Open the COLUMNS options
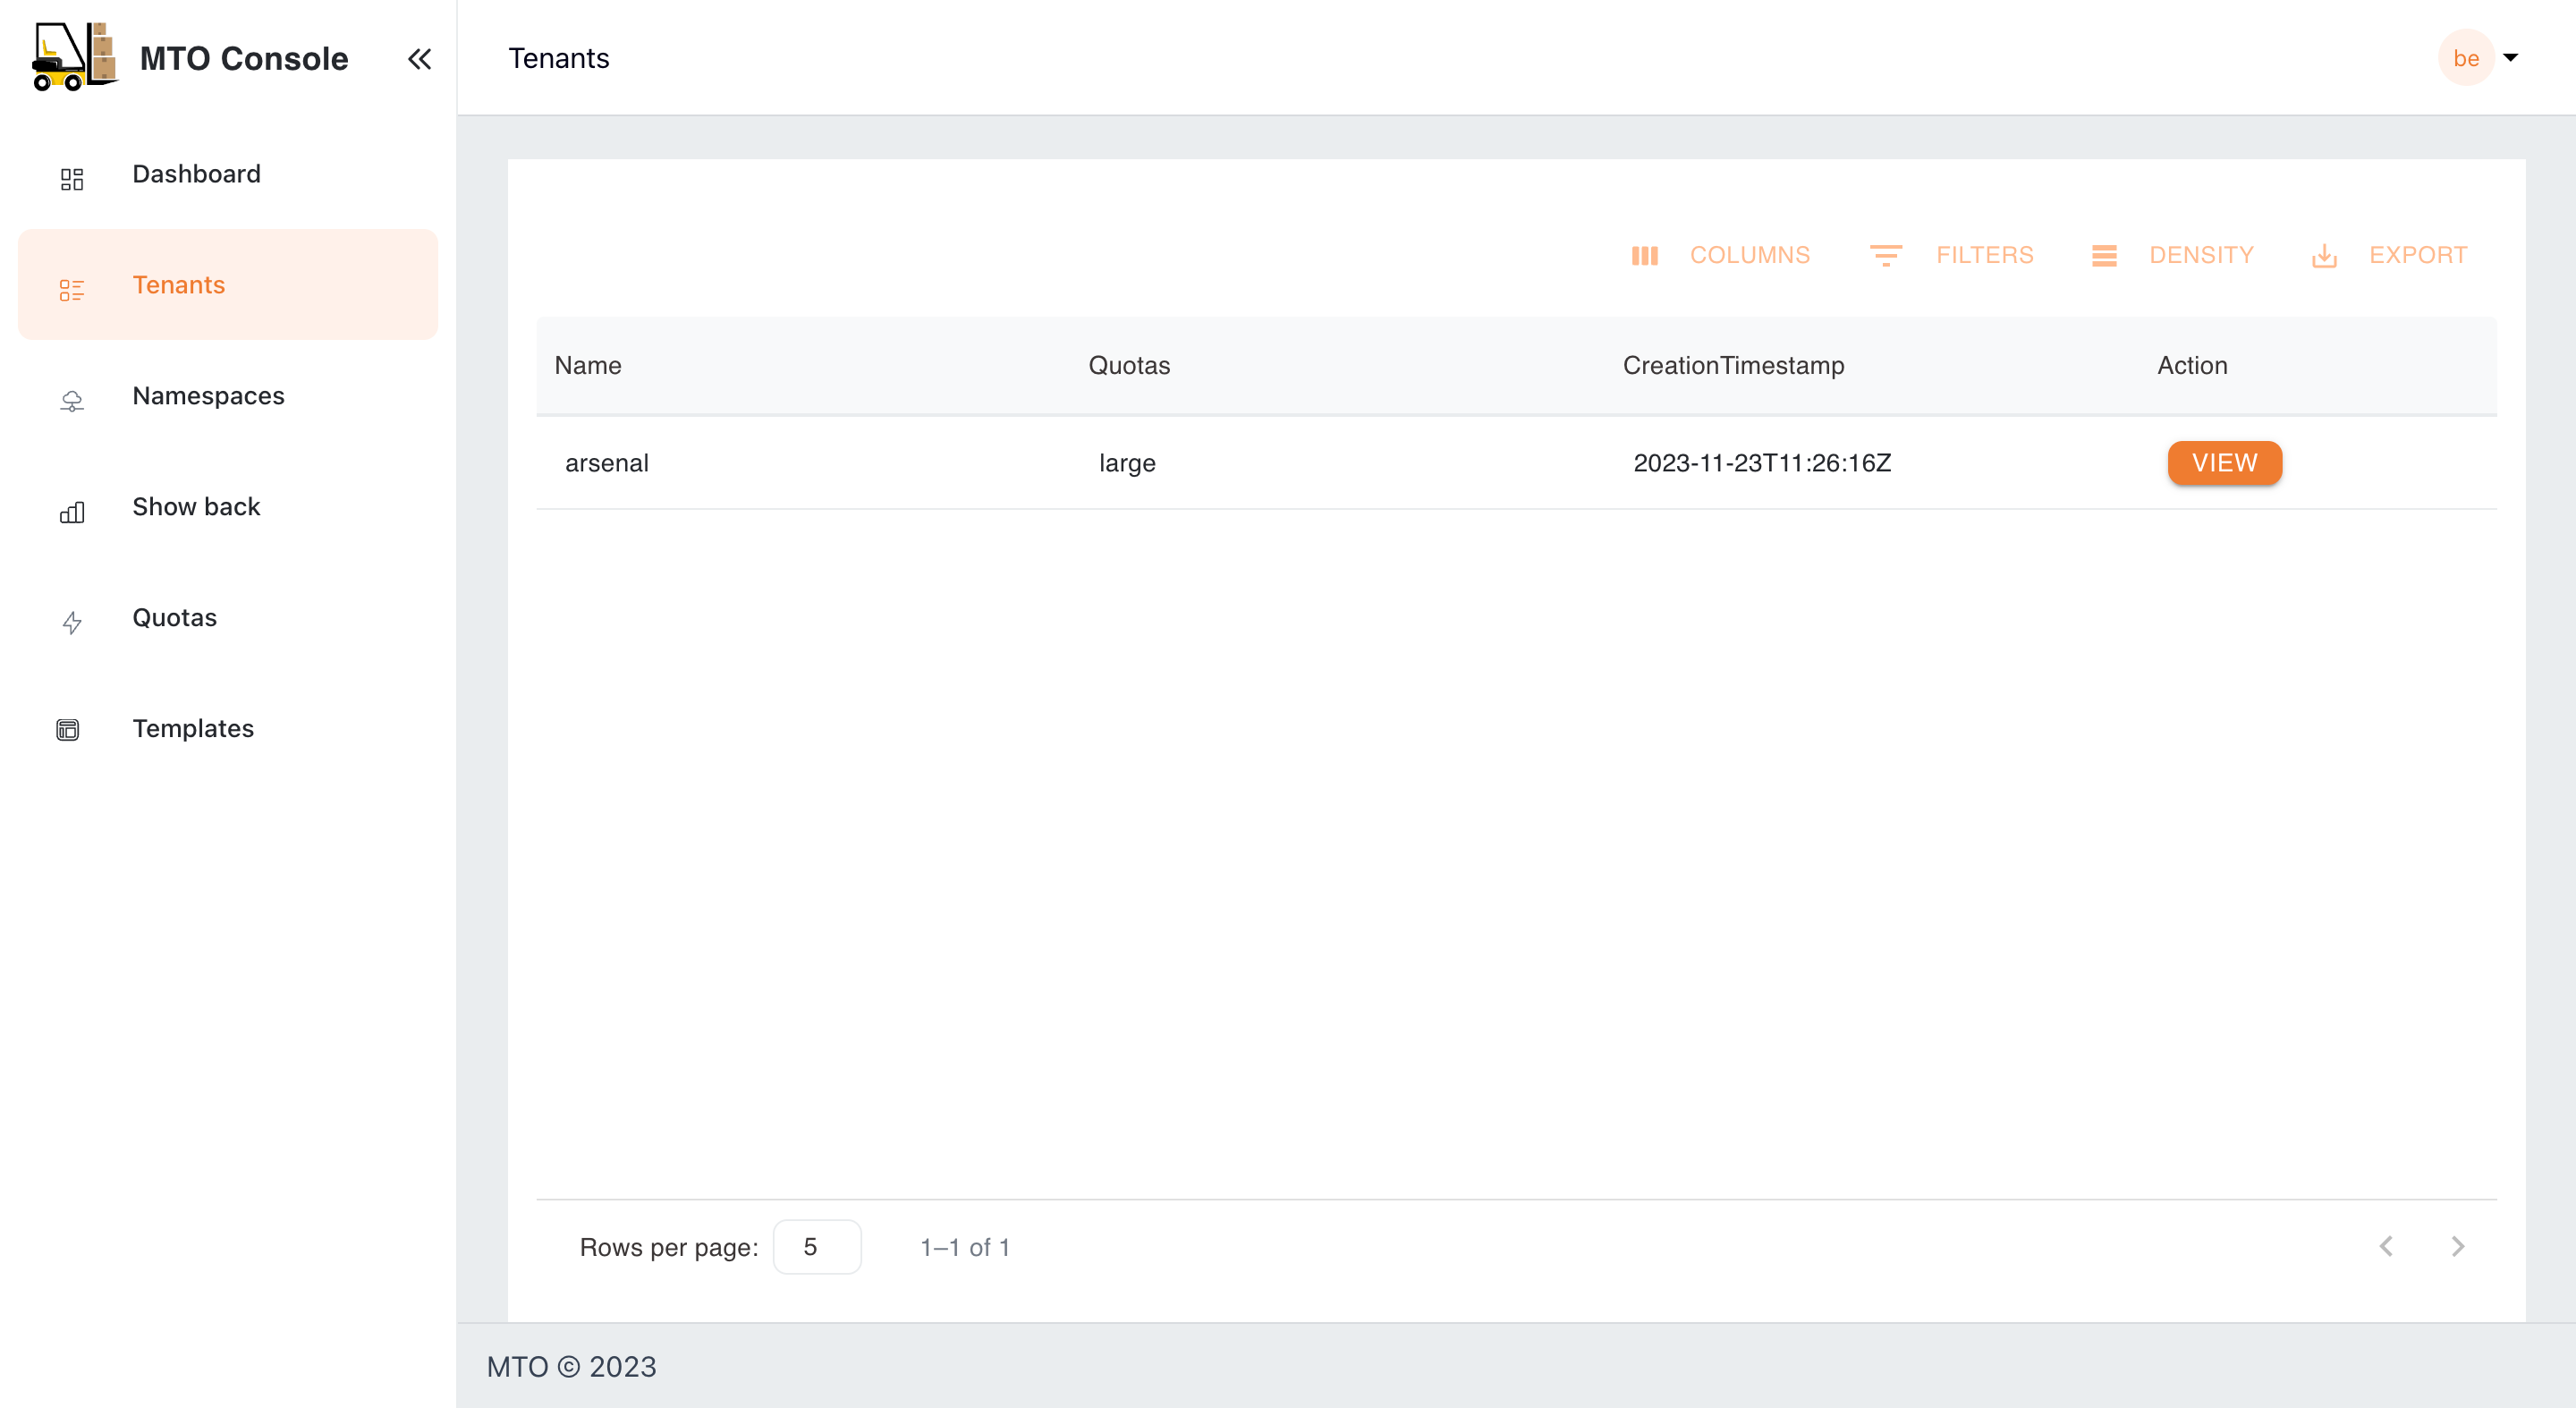Image resolution: width=2576 pixels, height=1408 pixels. pyautogui.click(x=1721, y=256)
